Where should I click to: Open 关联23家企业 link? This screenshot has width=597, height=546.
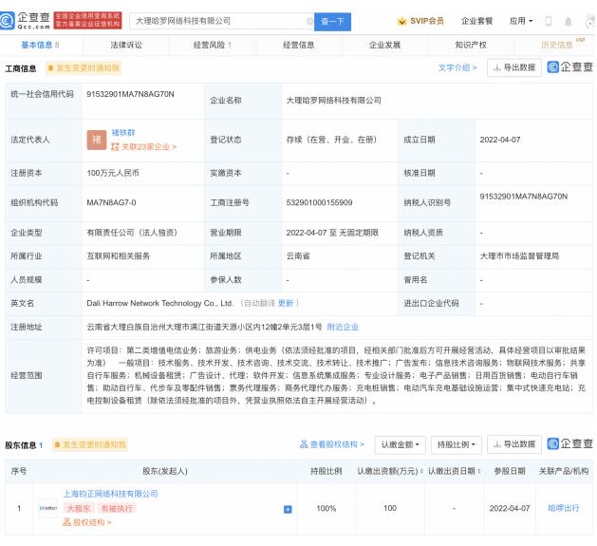(x=143, y=146)
